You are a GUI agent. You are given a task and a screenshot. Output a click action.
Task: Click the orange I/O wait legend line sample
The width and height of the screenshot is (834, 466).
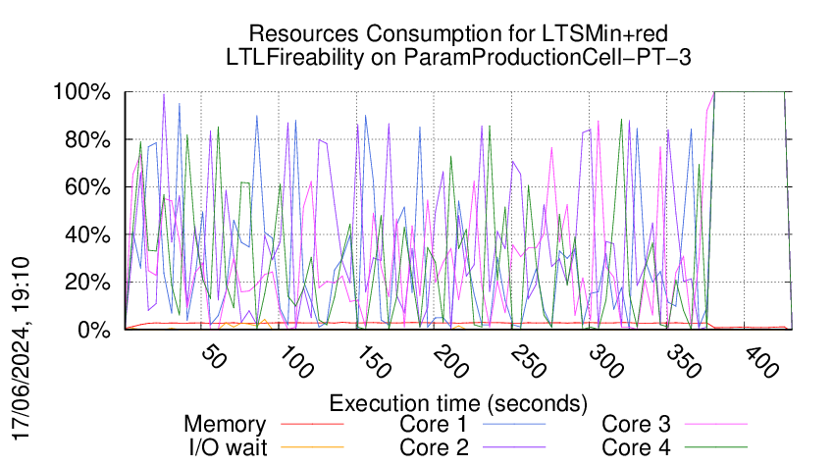[x=312, y=447]
